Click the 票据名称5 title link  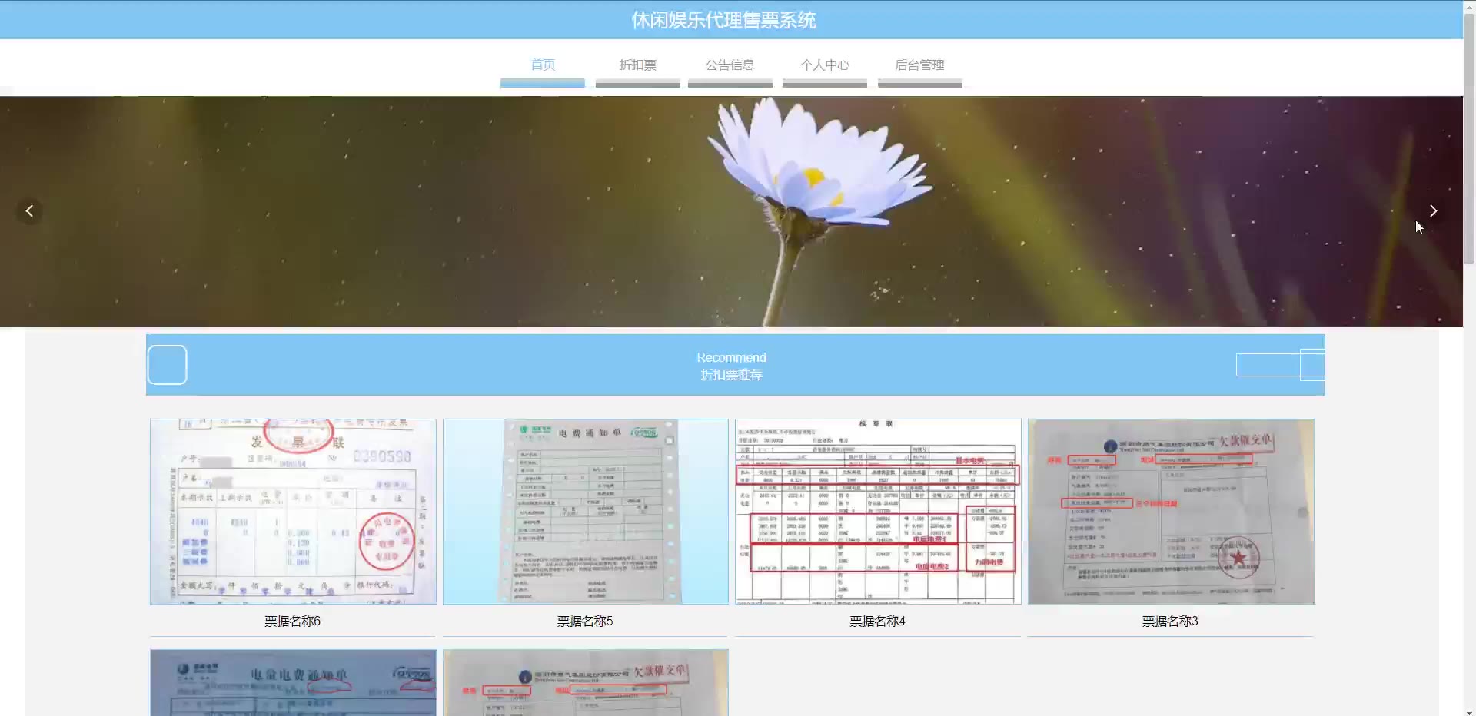pyautogui.click(x=585, y=621)
